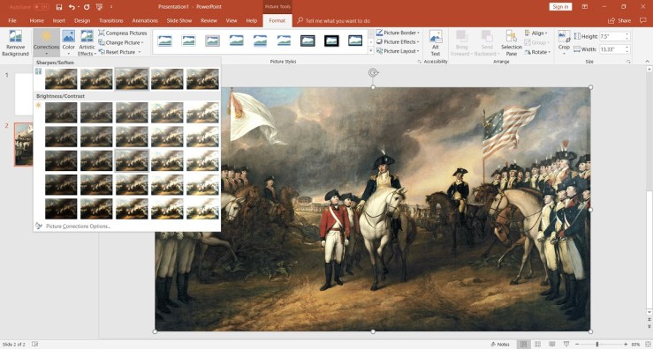Open the Selection Pane
Screen dimensions: 653x349
(512, 43)
